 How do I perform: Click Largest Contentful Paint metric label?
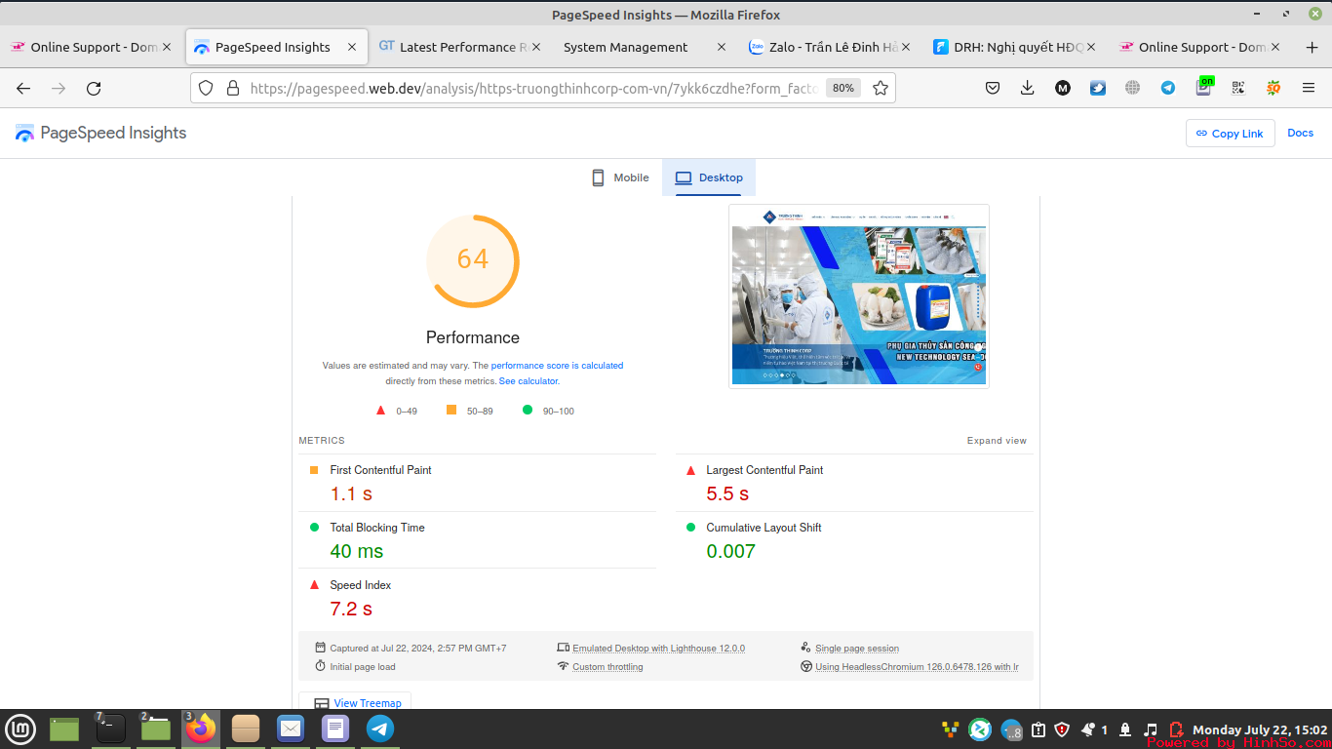click(x=764, y=470)
